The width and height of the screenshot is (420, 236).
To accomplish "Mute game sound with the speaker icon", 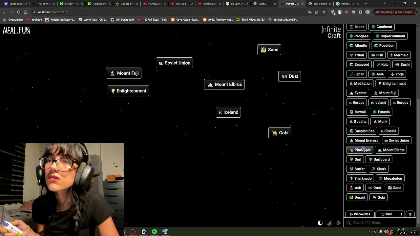I will (x=338, y=223).
